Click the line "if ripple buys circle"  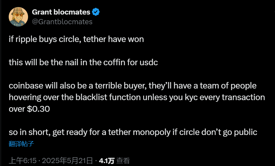coord(76,40)
